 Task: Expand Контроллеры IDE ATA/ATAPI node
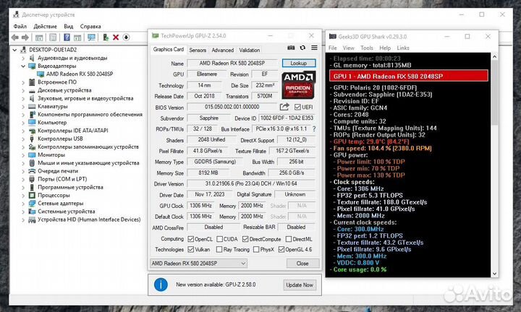[23, 131]
